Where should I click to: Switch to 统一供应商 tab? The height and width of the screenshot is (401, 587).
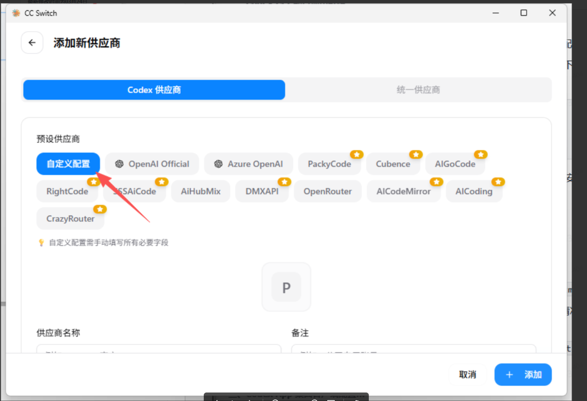coord(418,90)
